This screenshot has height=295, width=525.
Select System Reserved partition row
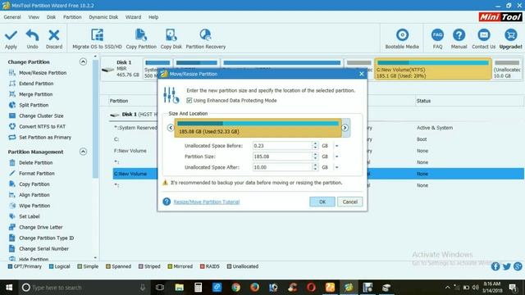(x=135, y=128)
